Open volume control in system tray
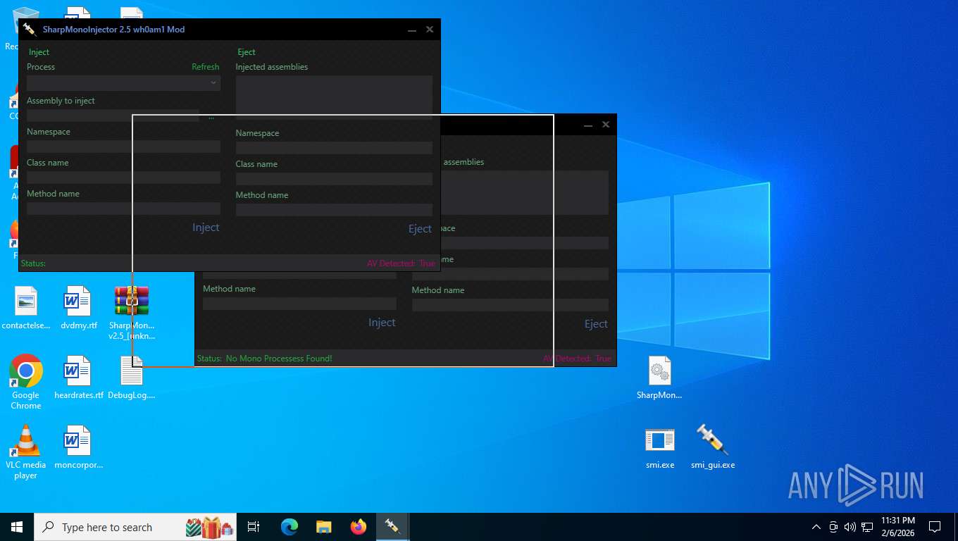Screen dimensions: 958x541 [x=850, y=527]
